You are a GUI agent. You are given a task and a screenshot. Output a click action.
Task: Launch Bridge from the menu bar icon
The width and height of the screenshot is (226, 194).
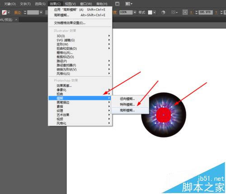(117, 4)
